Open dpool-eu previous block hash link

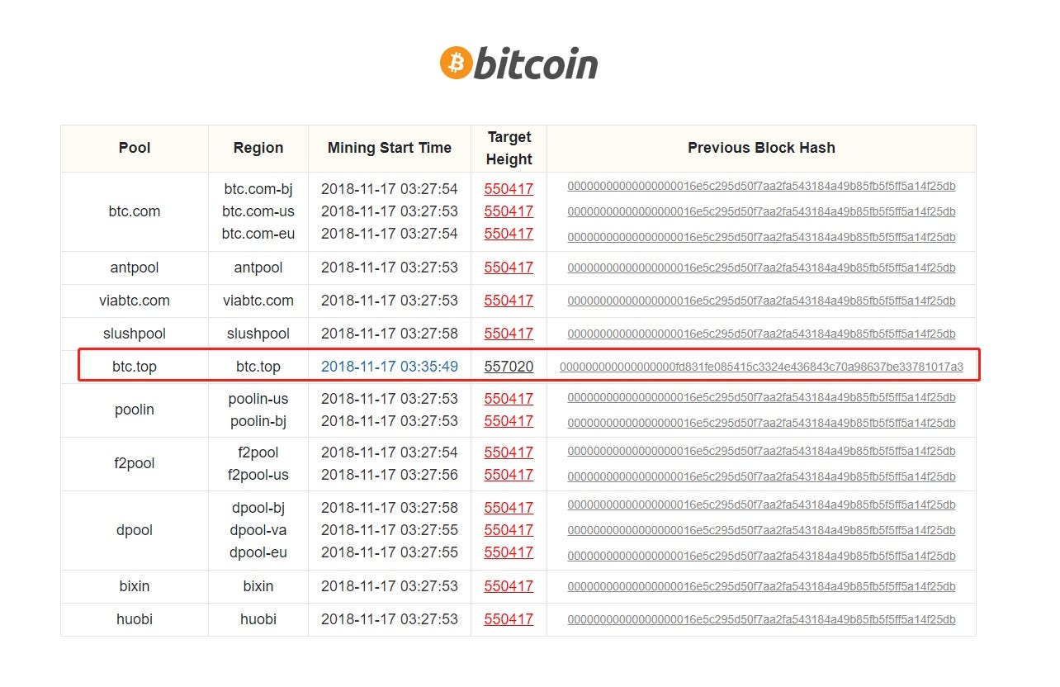tap(761, 556)
